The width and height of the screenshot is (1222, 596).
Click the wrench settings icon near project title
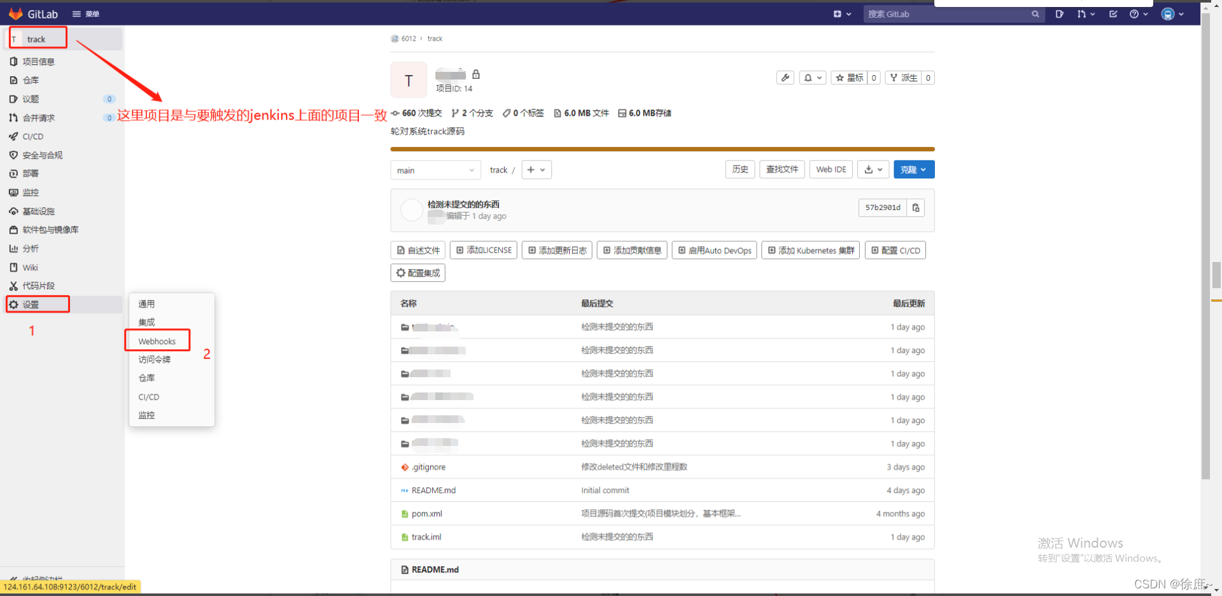coord(785,77)
